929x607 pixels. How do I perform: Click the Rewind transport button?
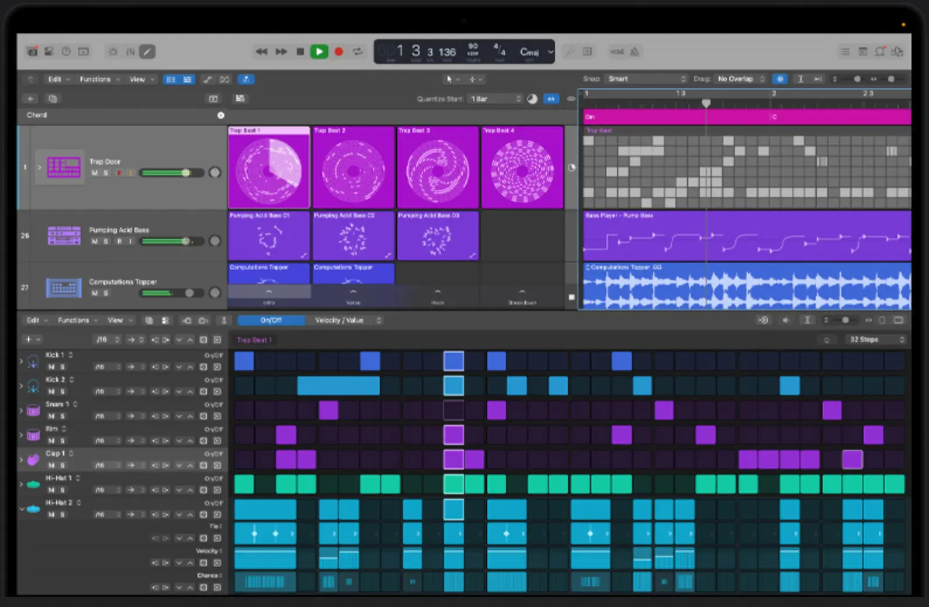pos(261,51)
